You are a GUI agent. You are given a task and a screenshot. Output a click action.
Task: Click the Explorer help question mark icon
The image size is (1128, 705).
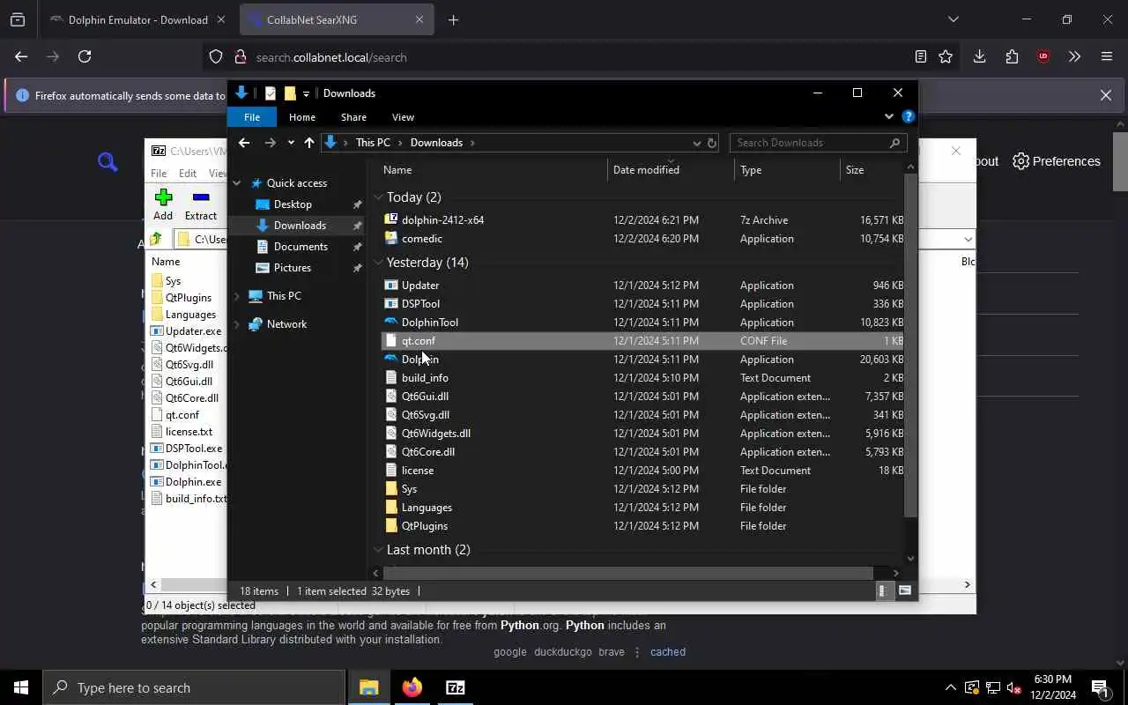click(x=909, y=116)
